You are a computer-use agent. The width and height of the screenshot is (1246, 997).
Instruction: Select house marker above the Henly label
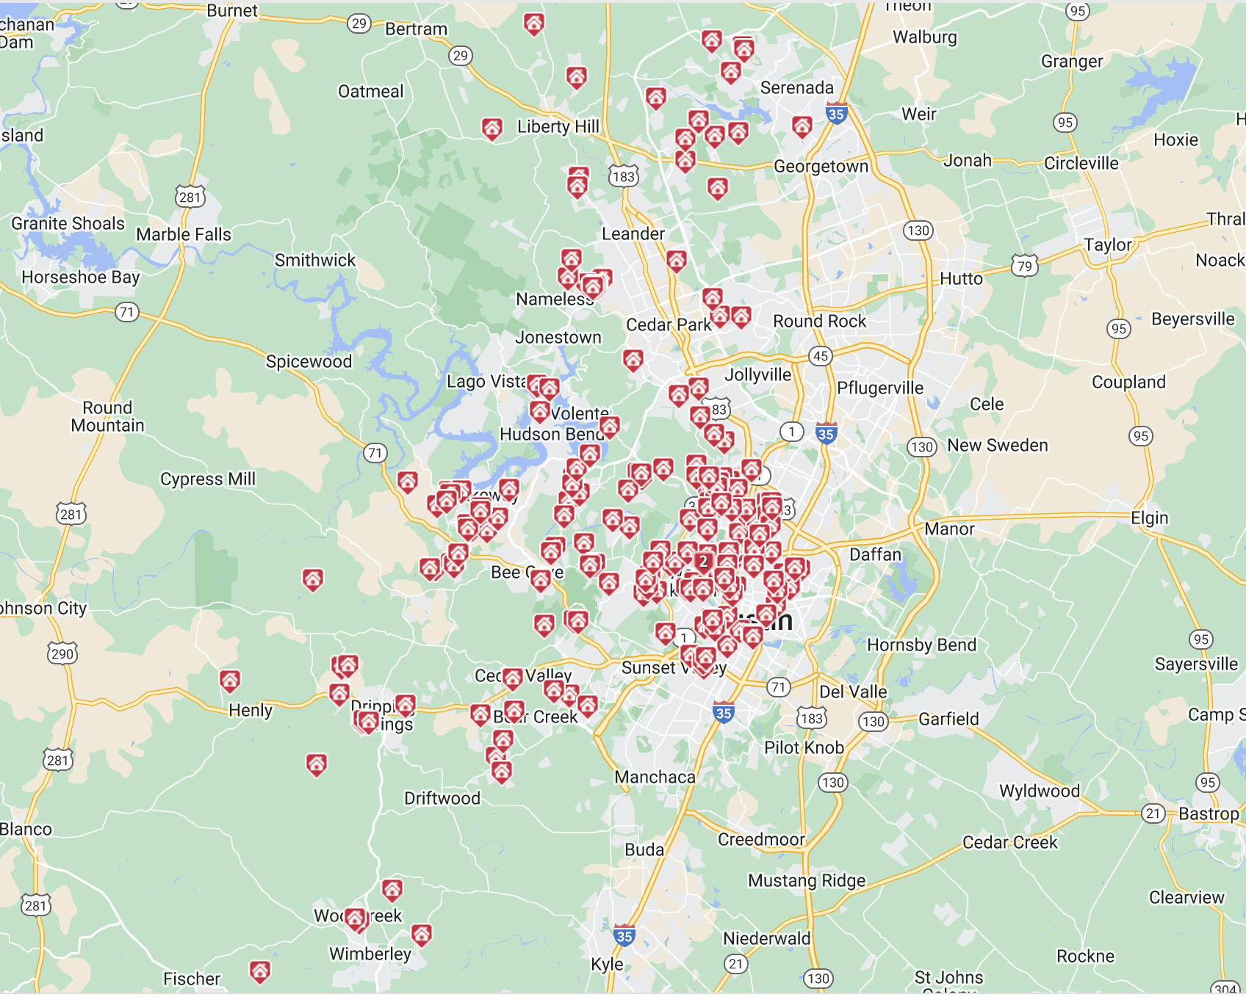point(230,682)
